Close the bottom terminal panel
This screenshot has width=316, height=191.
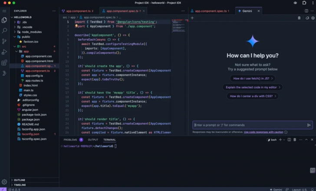pos(312,140)
